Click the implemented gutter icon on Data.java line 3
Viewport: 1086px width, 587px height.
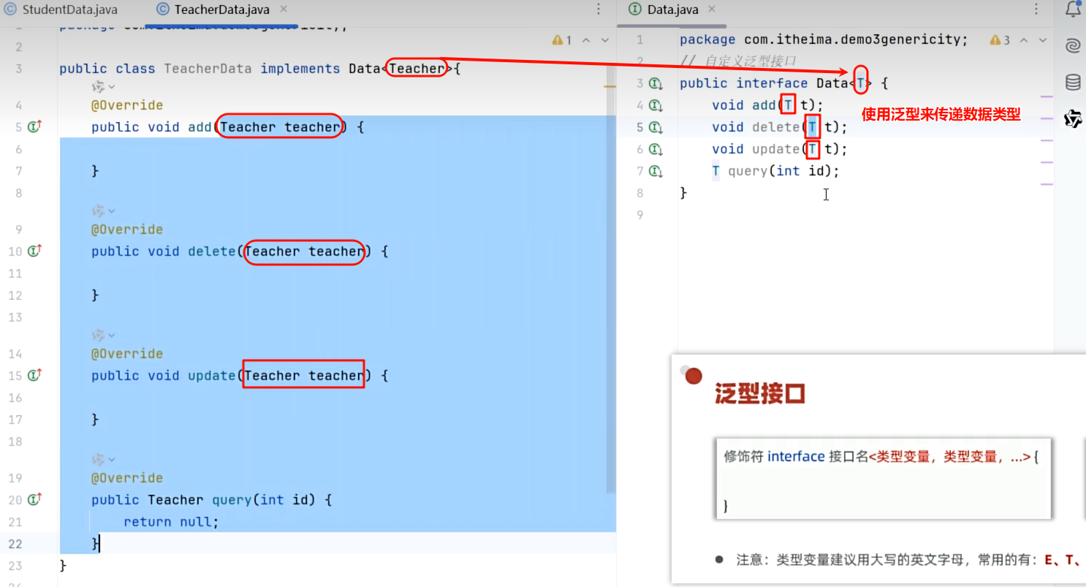coord(656,83)
